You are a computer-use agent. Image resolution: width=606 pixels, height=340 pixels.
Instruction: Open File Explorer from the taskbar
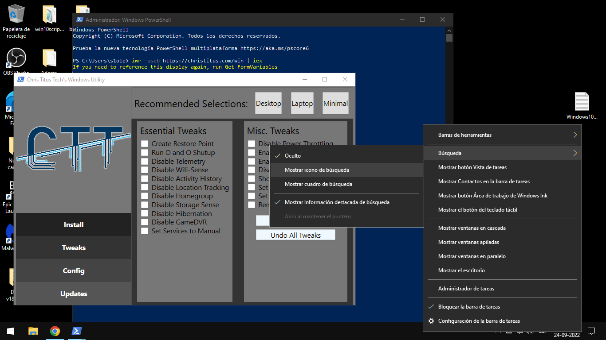[33, 331]
